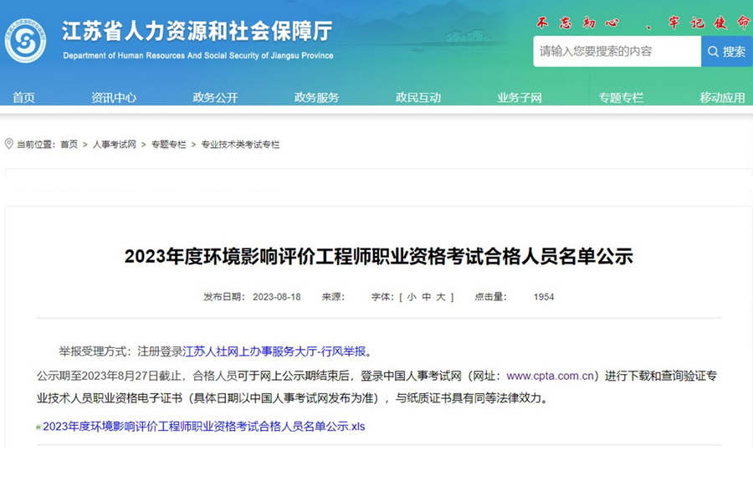Viewport: 753px width, 502px height.
Task: Expand the 政务公开 navigation menu
Action: point(215,97)
